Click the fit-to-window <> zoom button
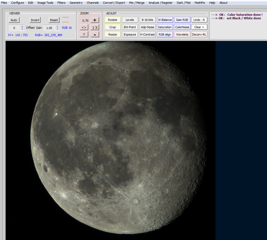267x240 pixels. pos(84,27)
